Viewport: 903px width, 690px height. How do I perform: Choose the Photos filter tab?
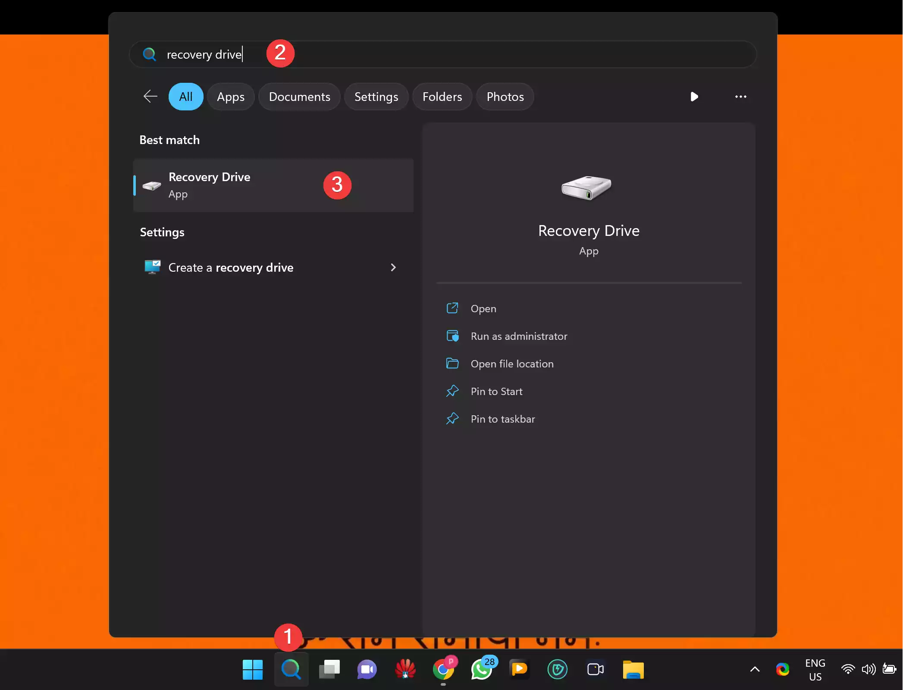505,97
